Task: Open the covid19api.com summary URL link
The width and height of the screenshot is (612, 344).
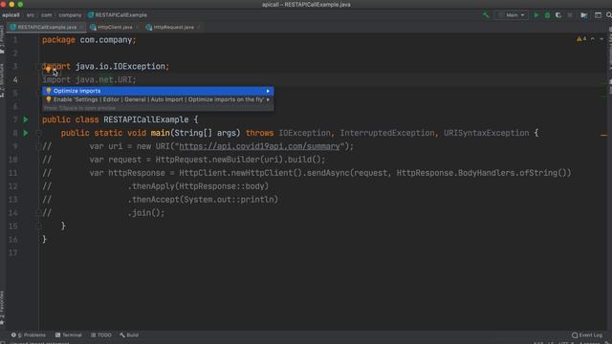Action: (259, 146)
